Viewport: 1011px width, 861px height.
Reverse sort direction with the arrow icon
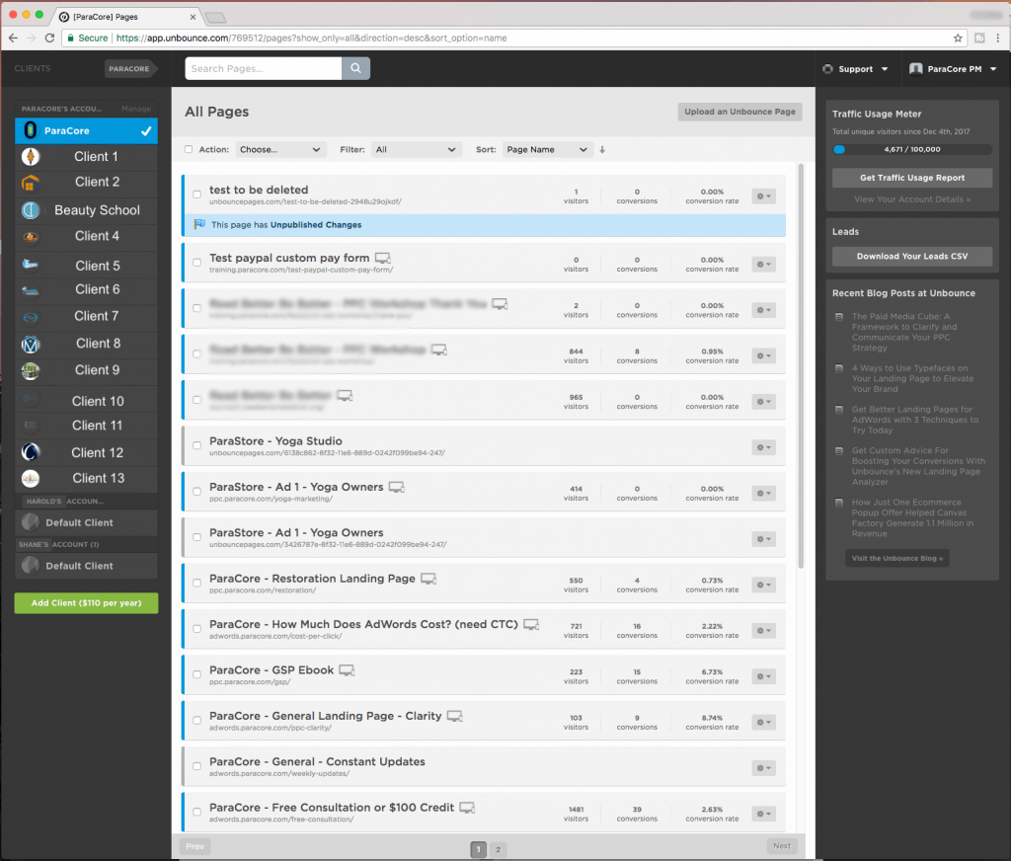point(602,150)
